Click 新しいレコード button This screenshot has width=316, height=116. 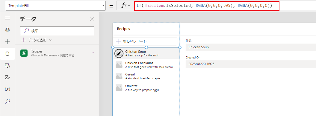145,41
